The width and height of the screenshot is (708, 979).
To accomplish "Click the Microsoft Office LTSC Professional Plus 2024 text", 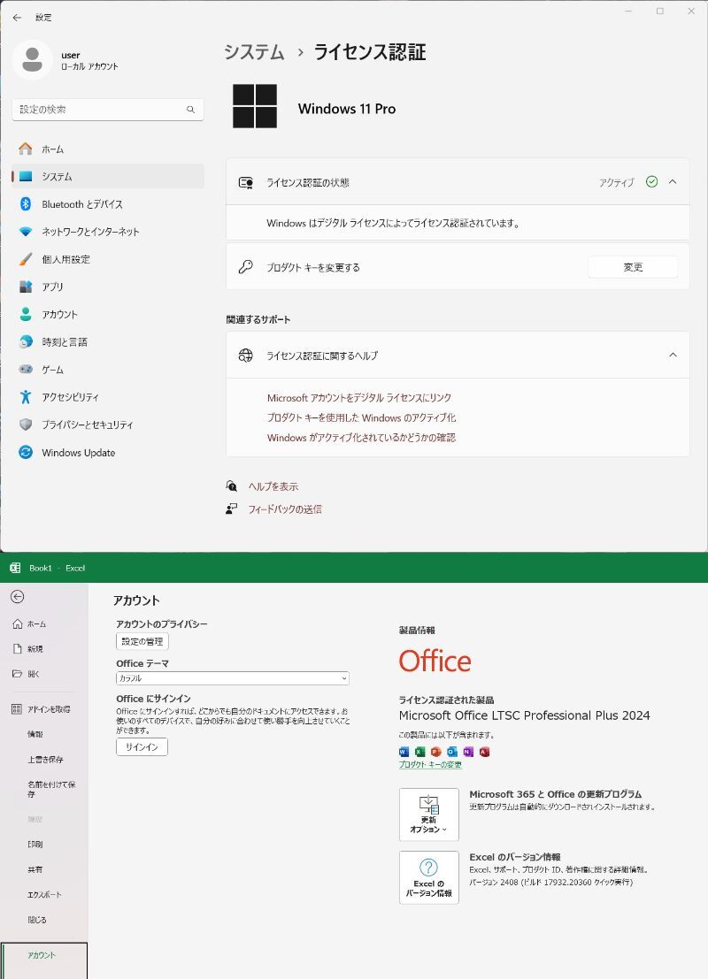I will [x=524, y=715].
